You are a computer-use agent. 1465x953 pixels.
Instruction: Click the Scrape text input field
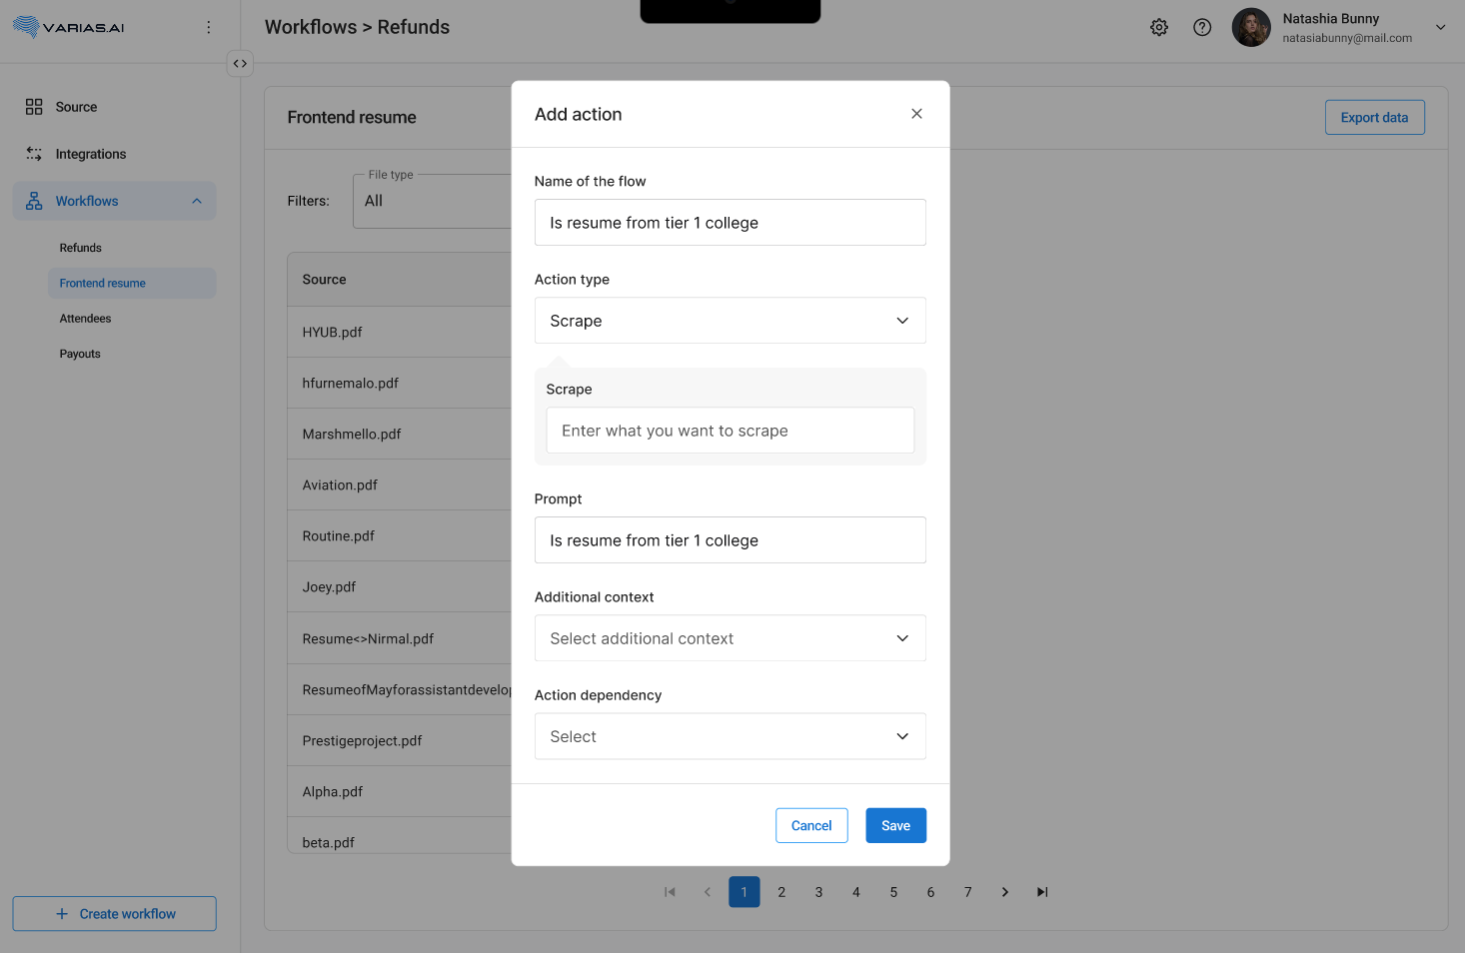point(731,431)
